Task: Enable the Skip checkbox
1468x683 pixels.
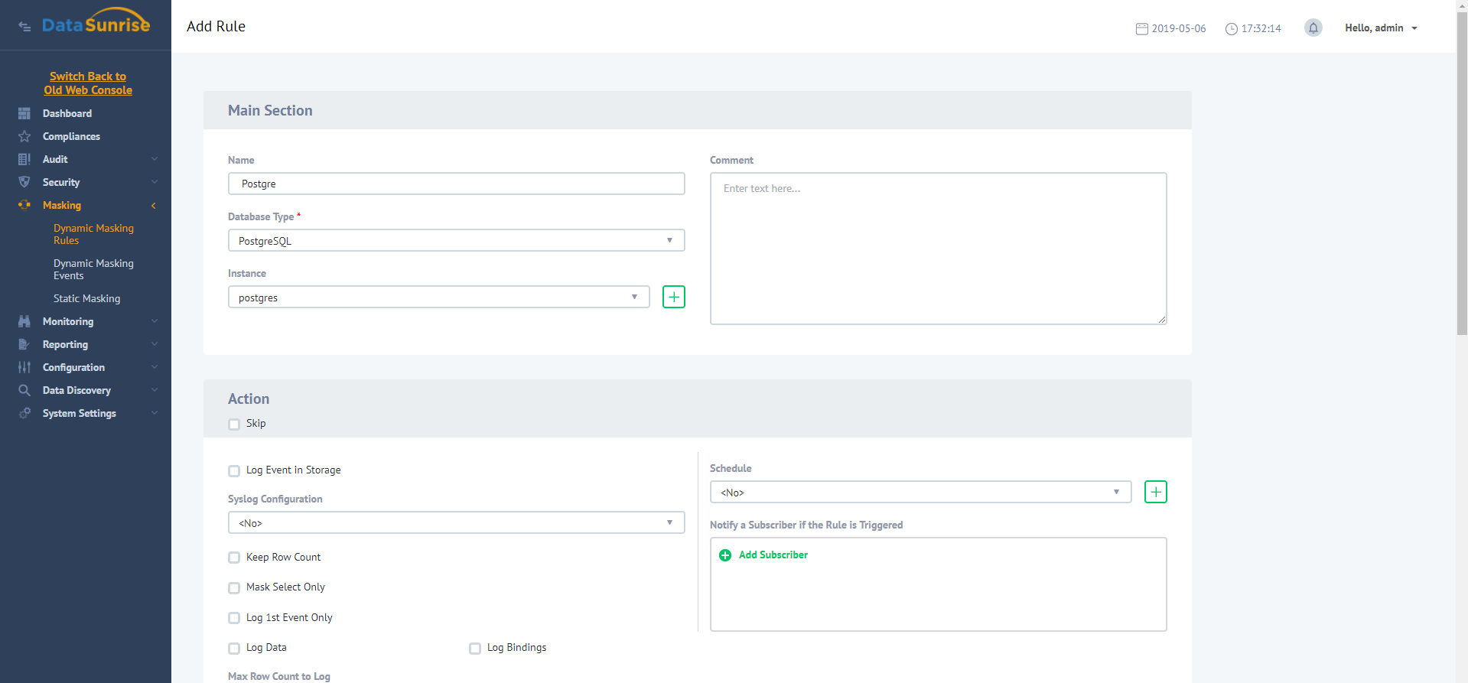Action: 234,424
